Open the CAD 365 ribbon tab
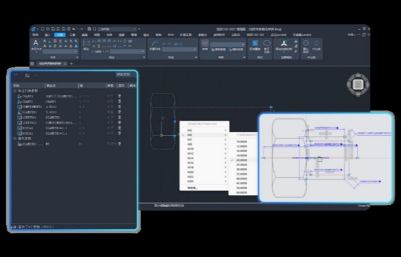Screen dimensions: 401x257 255,35
